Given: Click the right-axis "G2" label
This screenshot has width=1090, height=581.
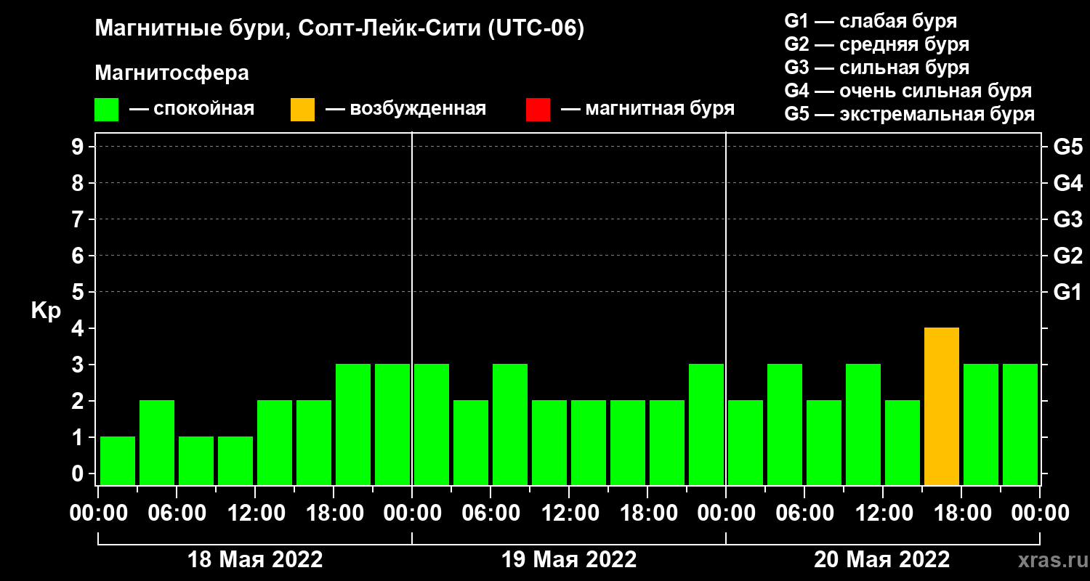Looking at the screenshot, I should [x=1067, y=256].
